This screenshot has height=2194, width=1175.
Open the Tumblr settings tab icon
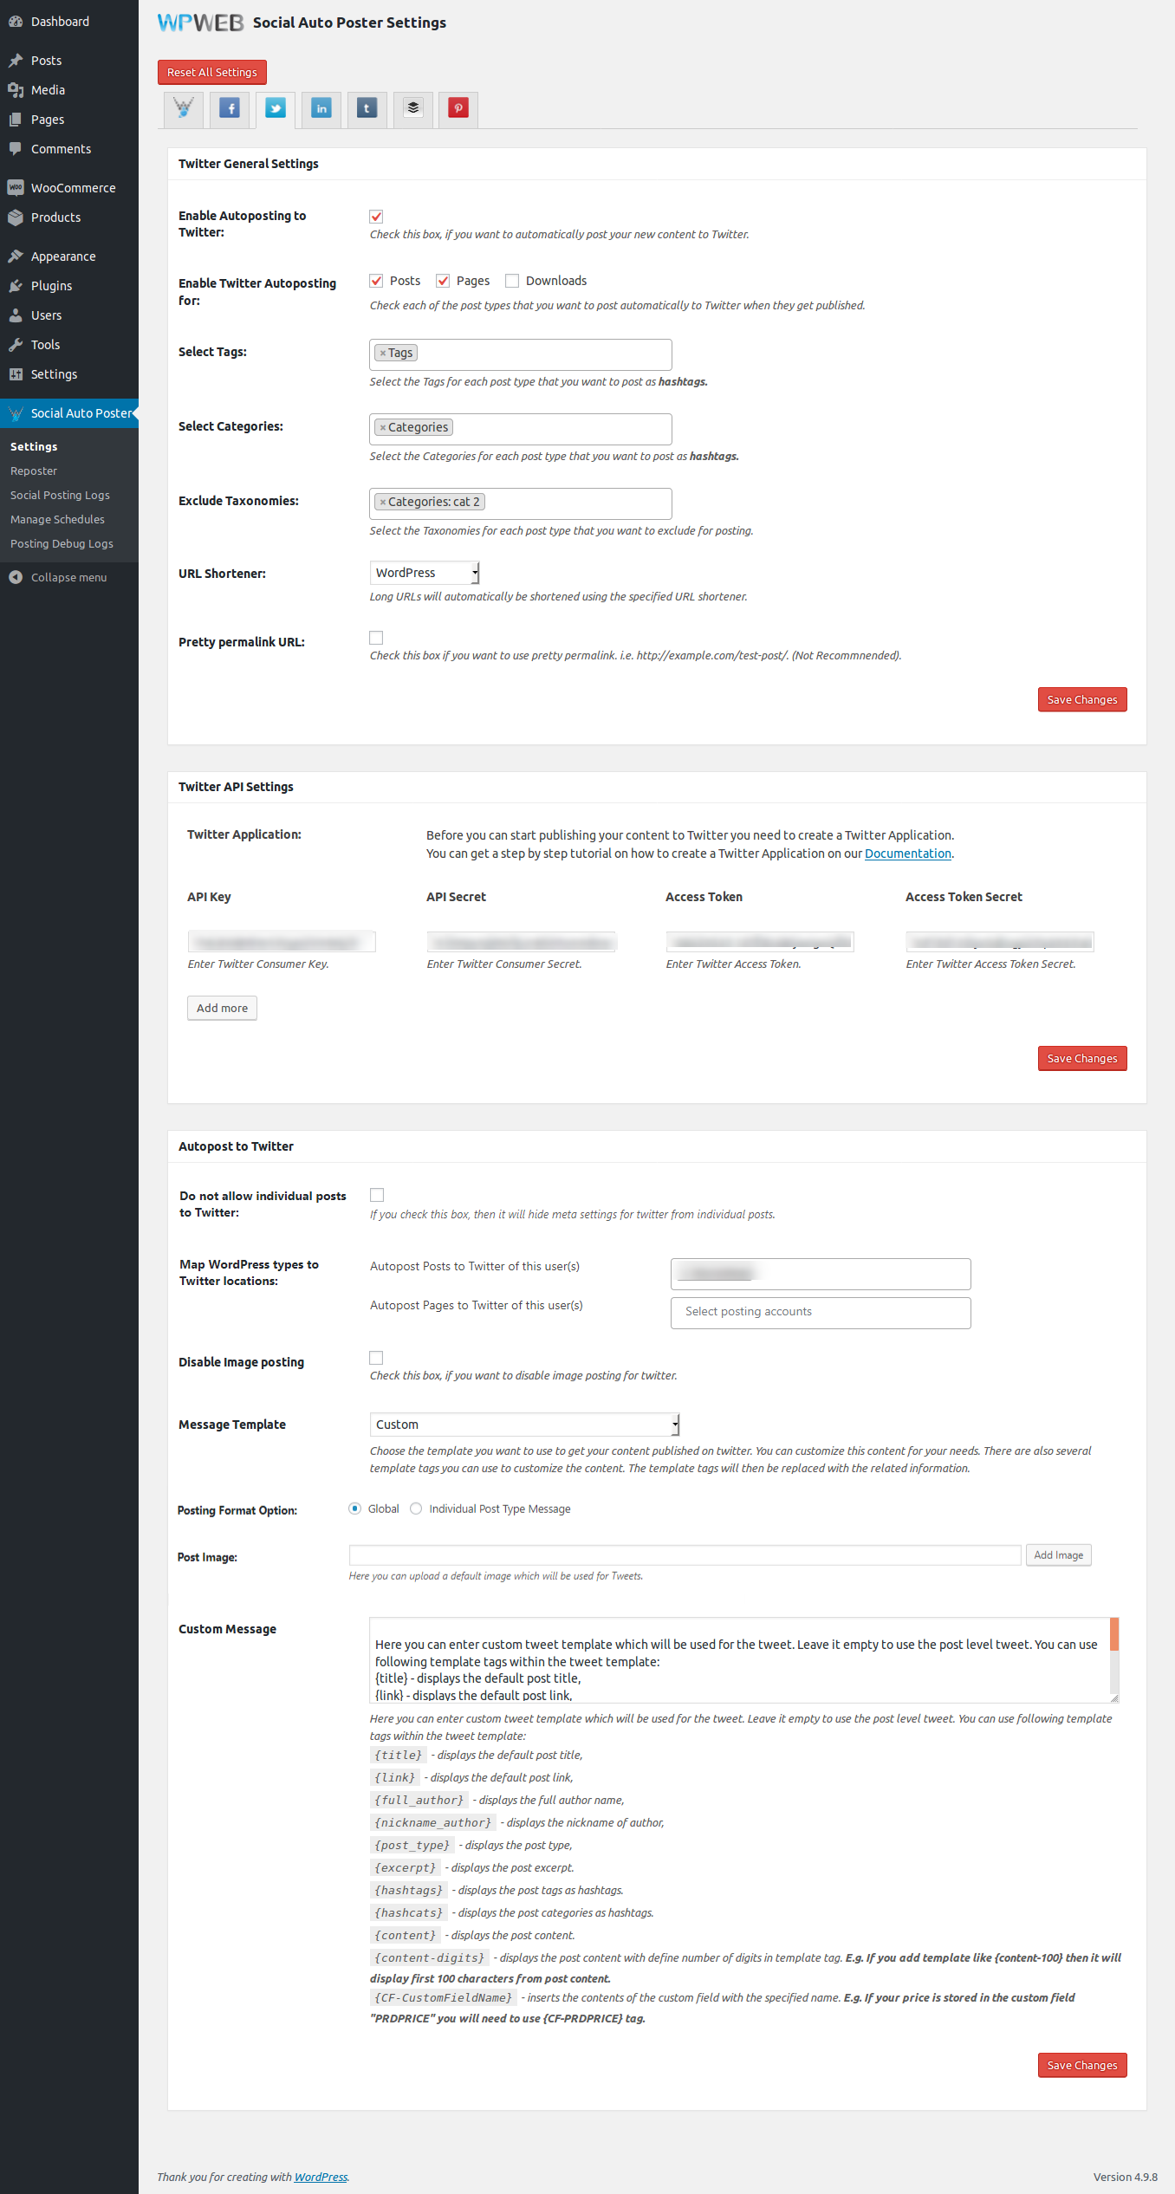coord(367,108)
